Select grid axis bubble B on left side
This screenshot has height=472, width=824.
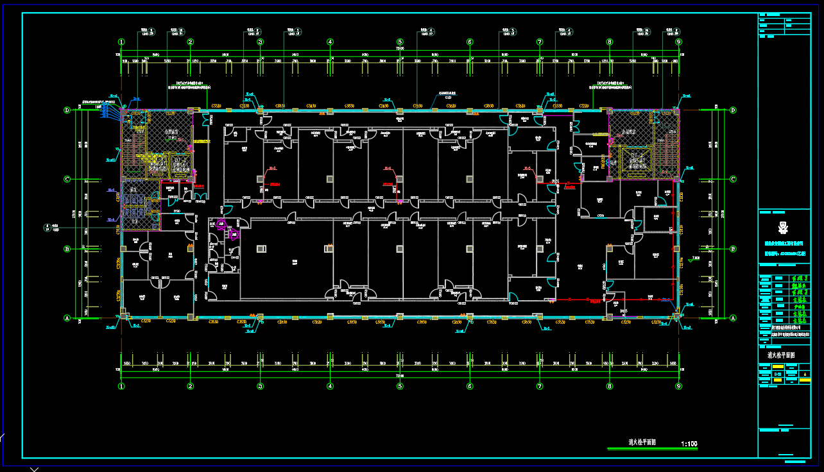(x=67, y=249)
